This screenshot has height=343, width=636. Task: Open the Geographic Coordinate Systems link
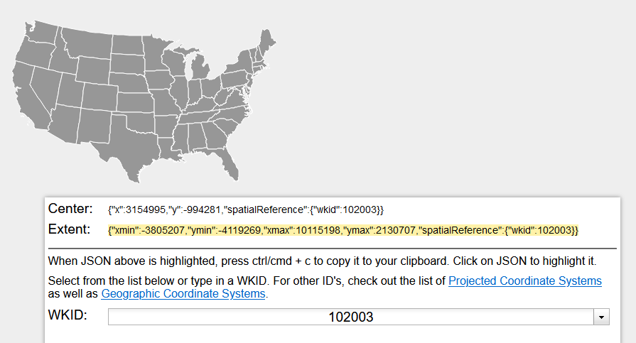(x=183, y=293)
